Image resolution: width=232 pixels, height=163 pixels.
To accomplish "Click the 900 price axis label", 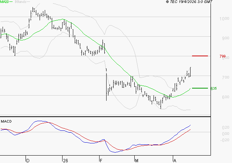I will [225, 38].
